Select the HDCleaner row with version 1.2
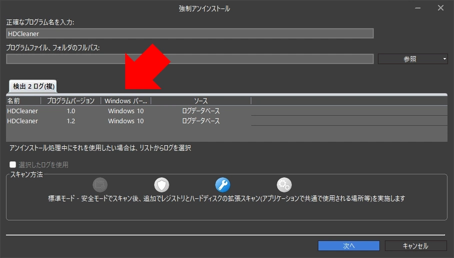The width and height of the screenshot is (454, 258). point(227,121)
